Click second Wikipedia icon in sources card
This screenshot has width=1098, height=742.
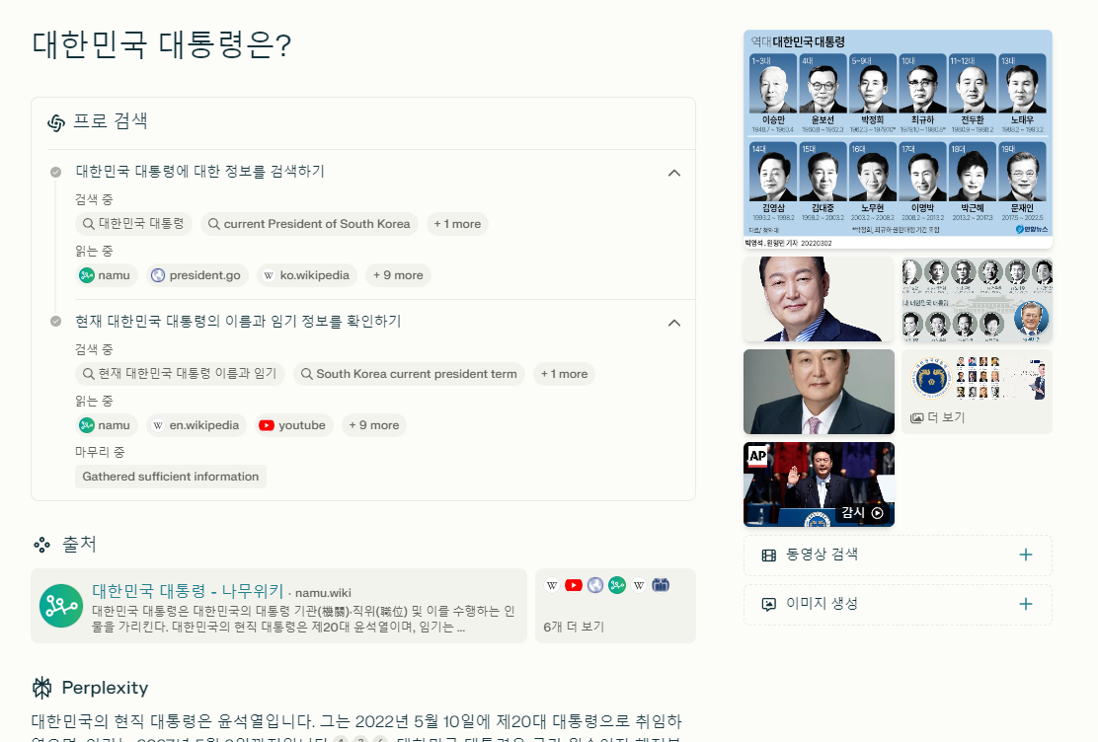[x=639, y=585]
